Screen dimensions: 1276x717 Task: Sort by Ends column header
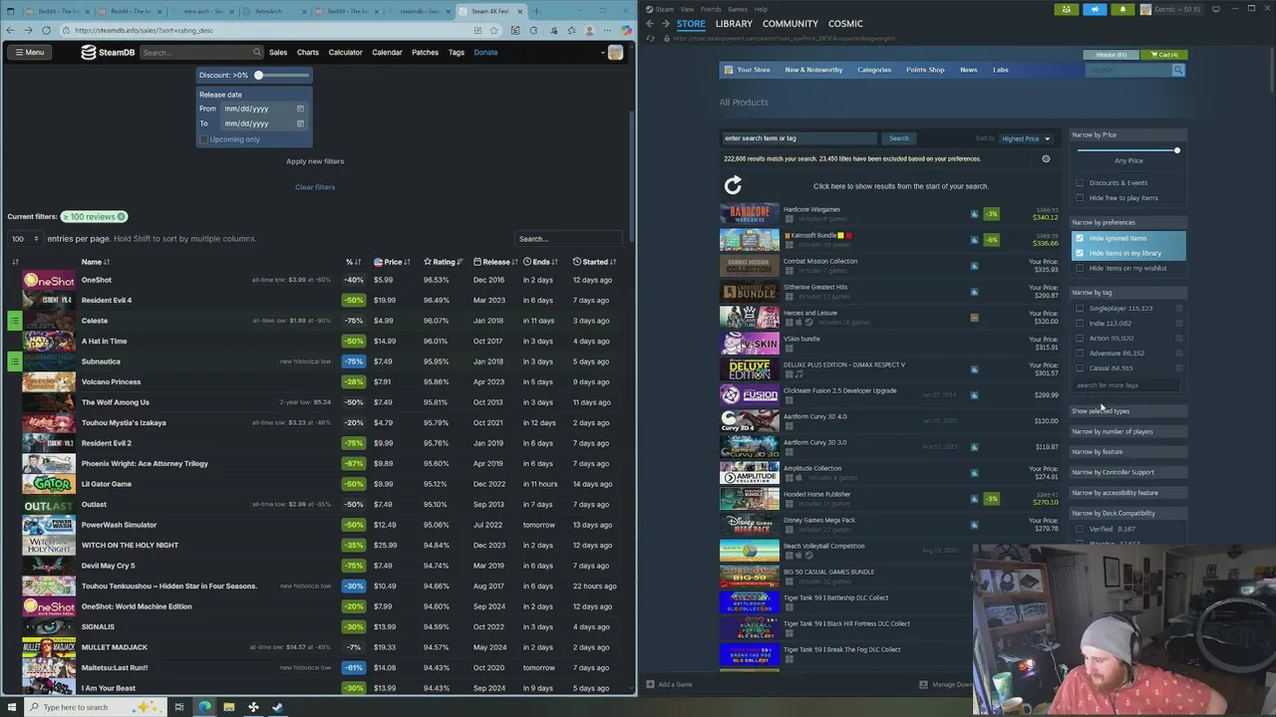[x=541, y=262]
